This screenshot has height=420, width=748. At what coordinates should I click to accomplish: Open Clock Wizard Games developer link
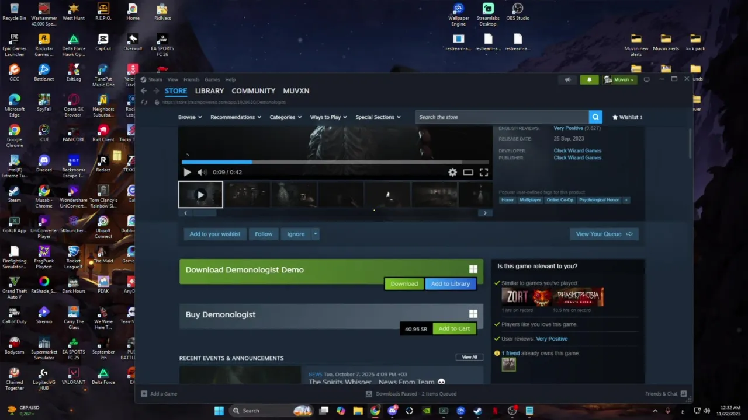[x=577, y=150]
